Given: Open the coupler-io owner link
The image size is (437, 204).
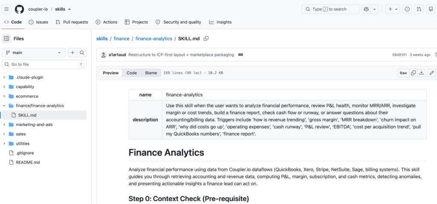Looking at the screenshot, I should point(38,9).
